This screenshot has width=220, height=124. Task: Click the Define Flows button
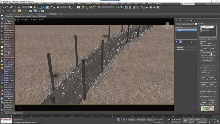pyautogui.click(x=10, y=16)
